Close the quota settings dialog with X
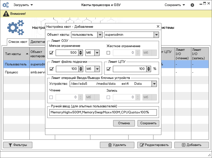The width and height of the screenshot is (212, 158). coord(158,27)
